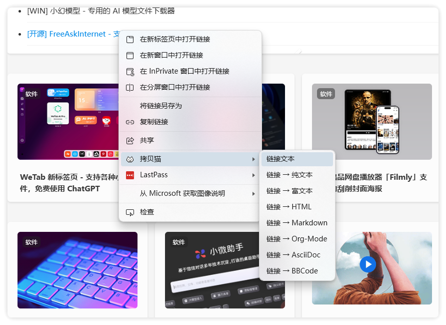
Task: Select 共享 menu entry
Action: pyautogui.click(x=190, y=140)
